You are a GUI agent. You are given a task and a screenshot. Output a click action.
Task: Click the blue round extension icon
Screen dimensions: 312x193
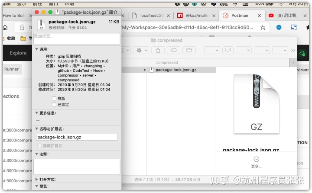pyautogui.click(x=279, y=27)
